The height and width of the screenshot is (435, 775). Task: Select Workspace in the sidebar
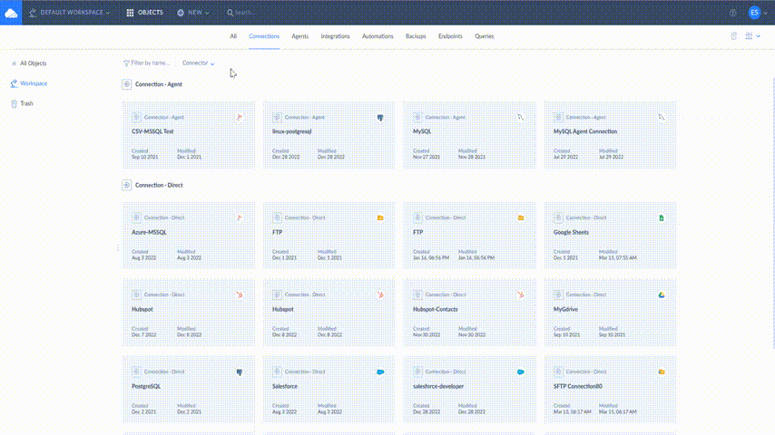29,83
